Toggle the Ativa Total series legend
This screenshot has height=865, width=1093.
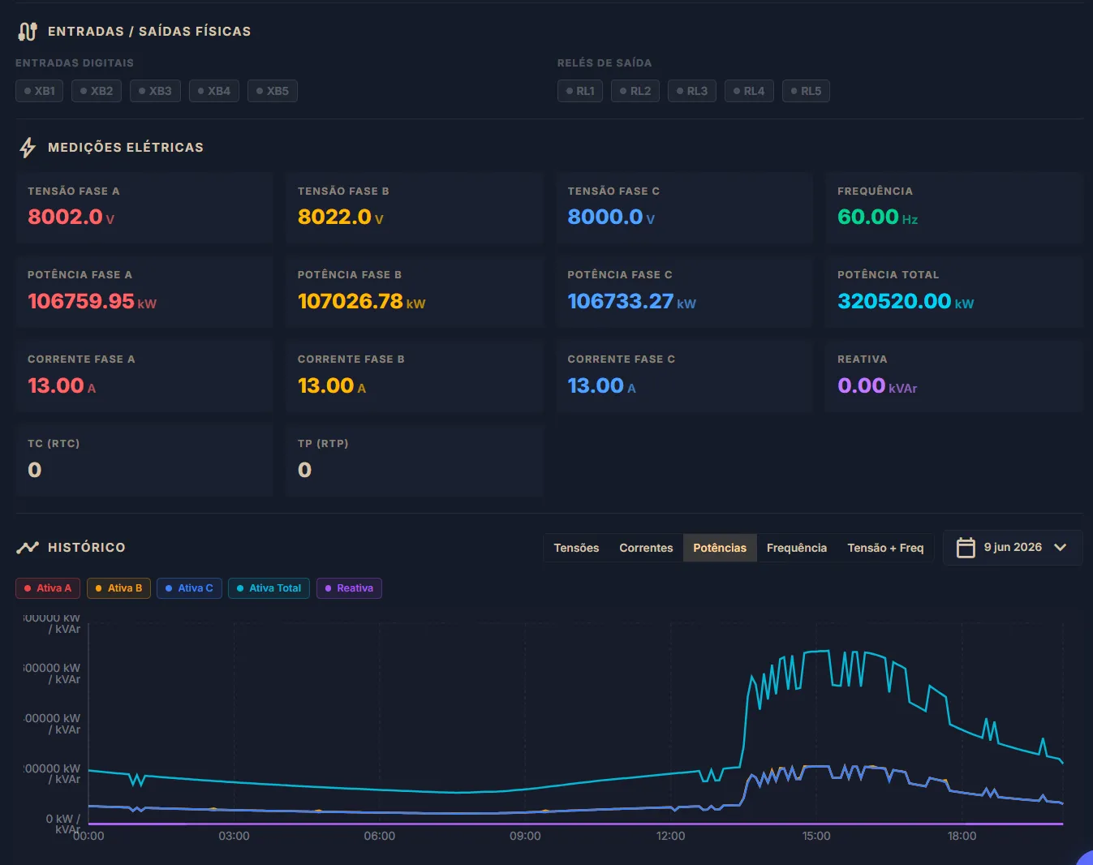point(269,588)
